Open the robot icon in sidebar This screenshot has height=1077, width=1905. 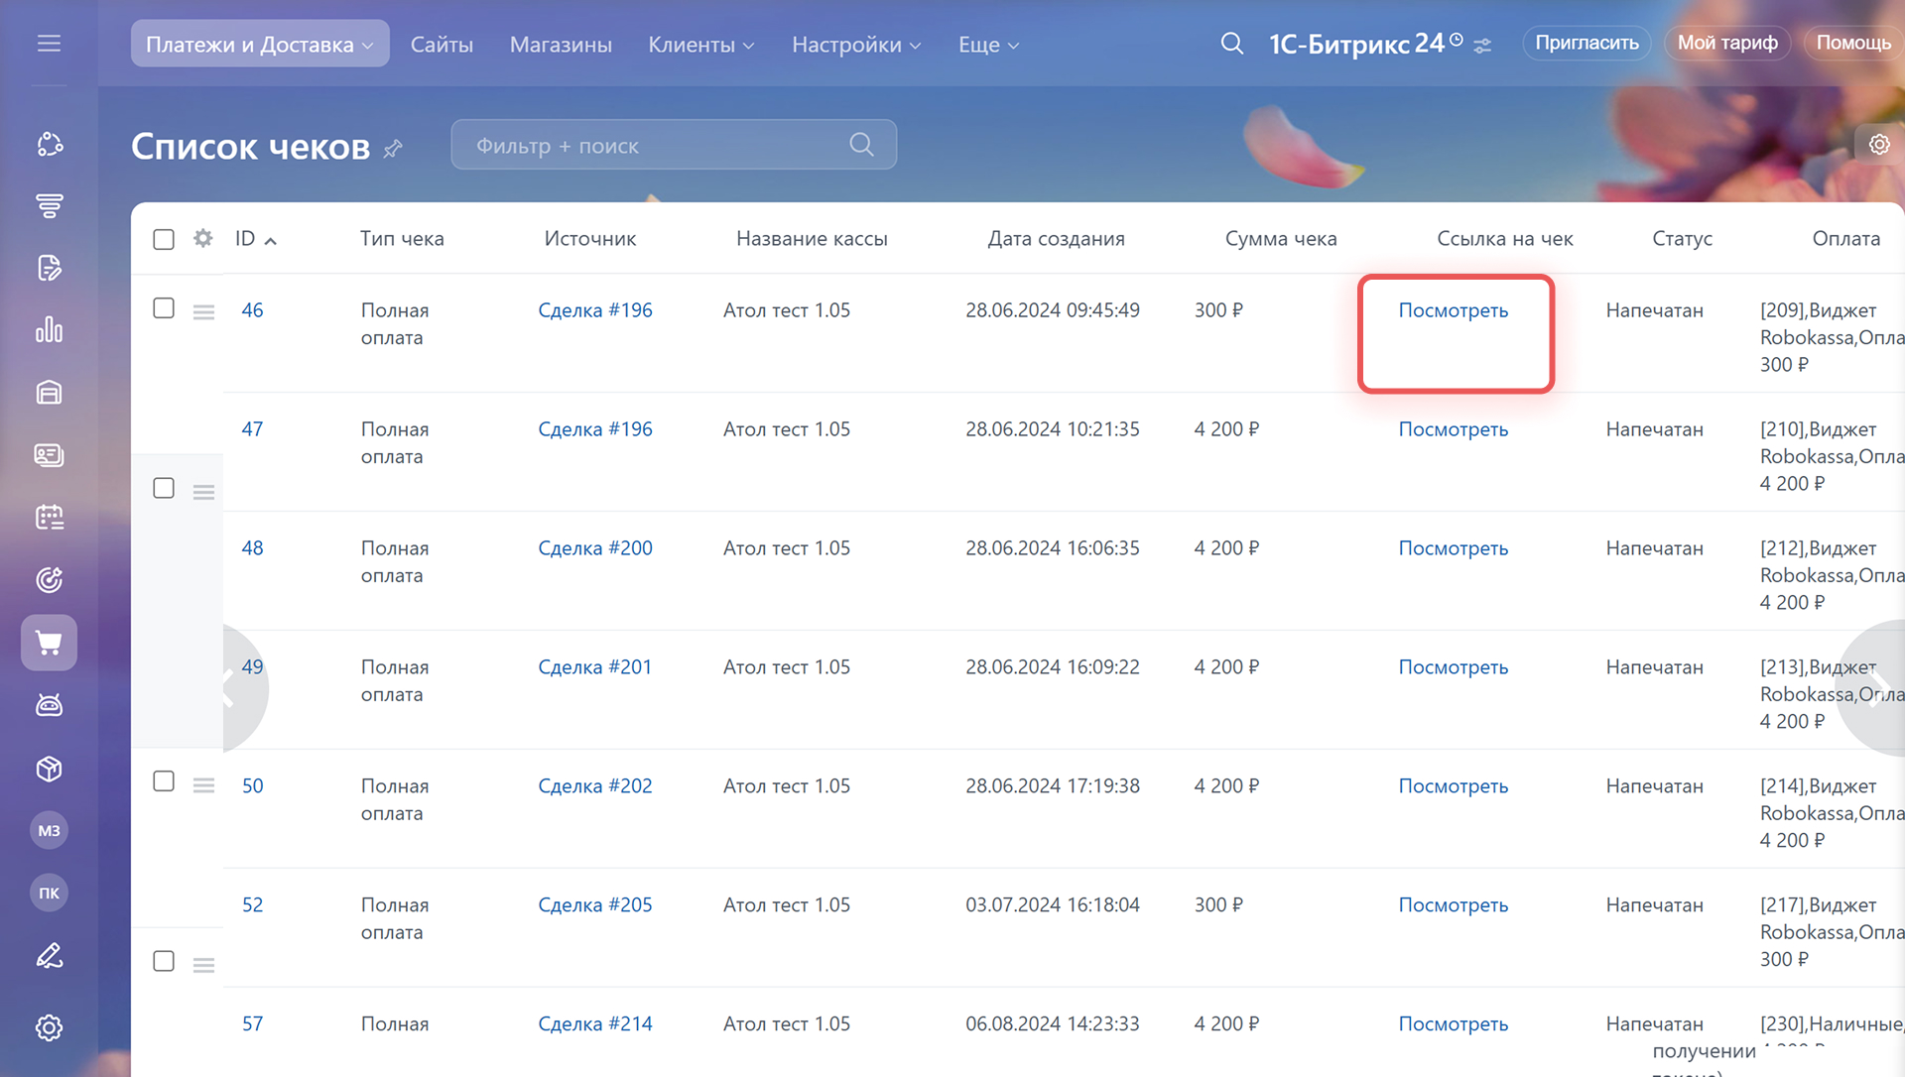pos(49,705)
